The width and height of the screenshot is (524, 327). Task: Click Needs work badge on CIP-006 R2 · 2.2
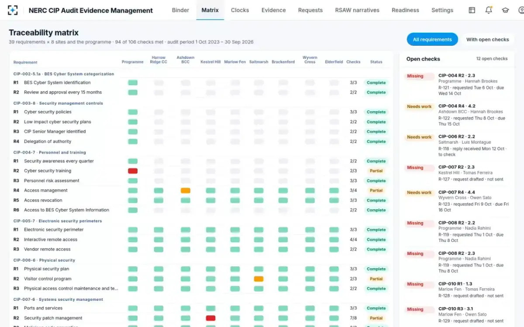(419, 137)
